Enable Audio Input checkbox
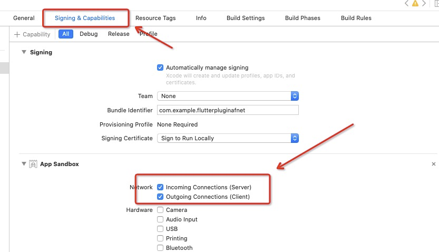This screenshot has width=439, height=252. 160,219
